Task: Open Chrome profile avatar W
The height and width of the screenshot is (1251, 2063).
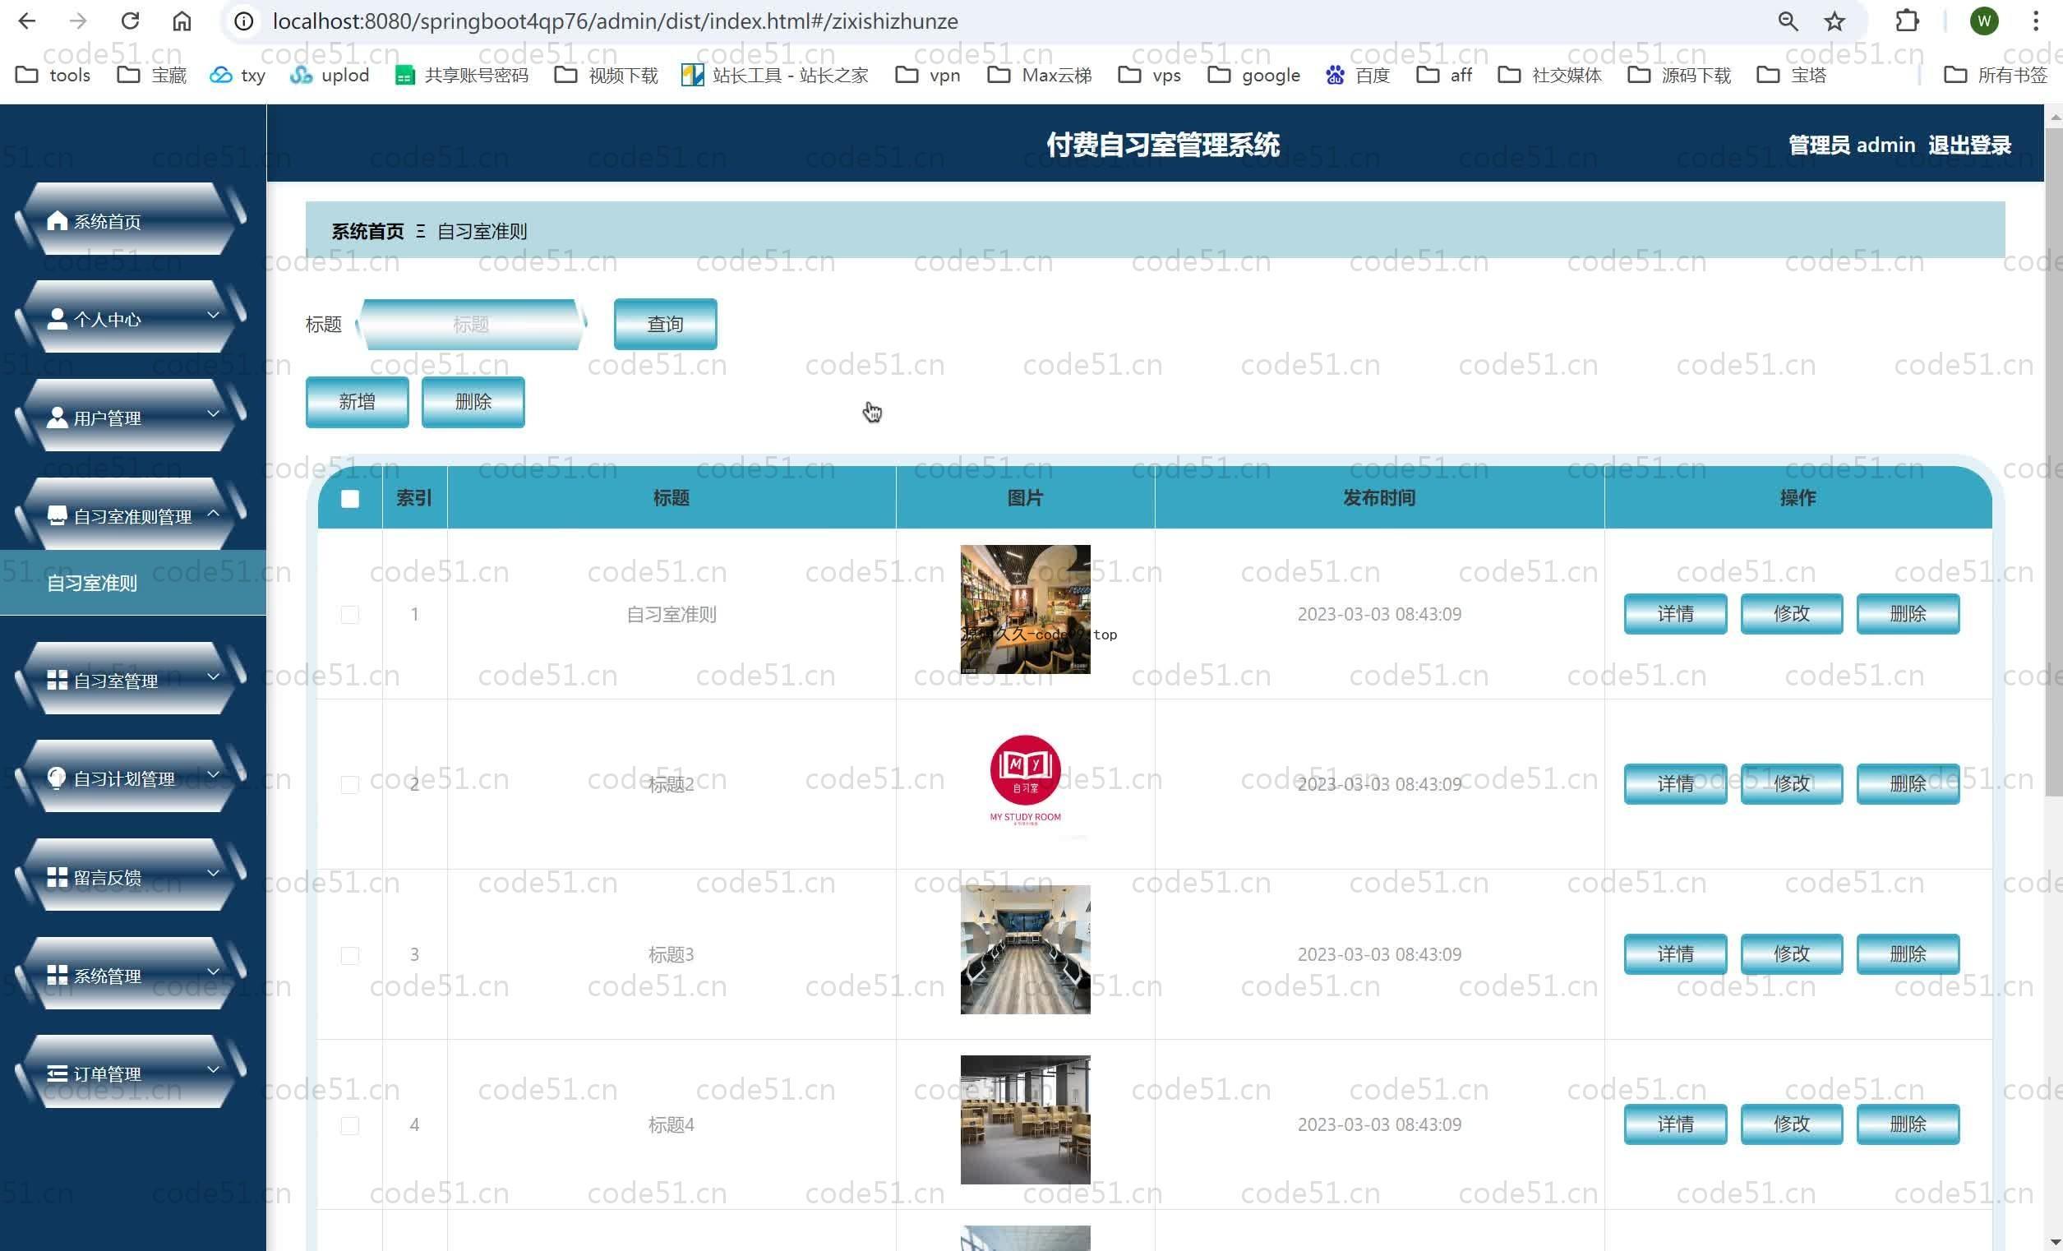Action: [x=1983, y=21]
